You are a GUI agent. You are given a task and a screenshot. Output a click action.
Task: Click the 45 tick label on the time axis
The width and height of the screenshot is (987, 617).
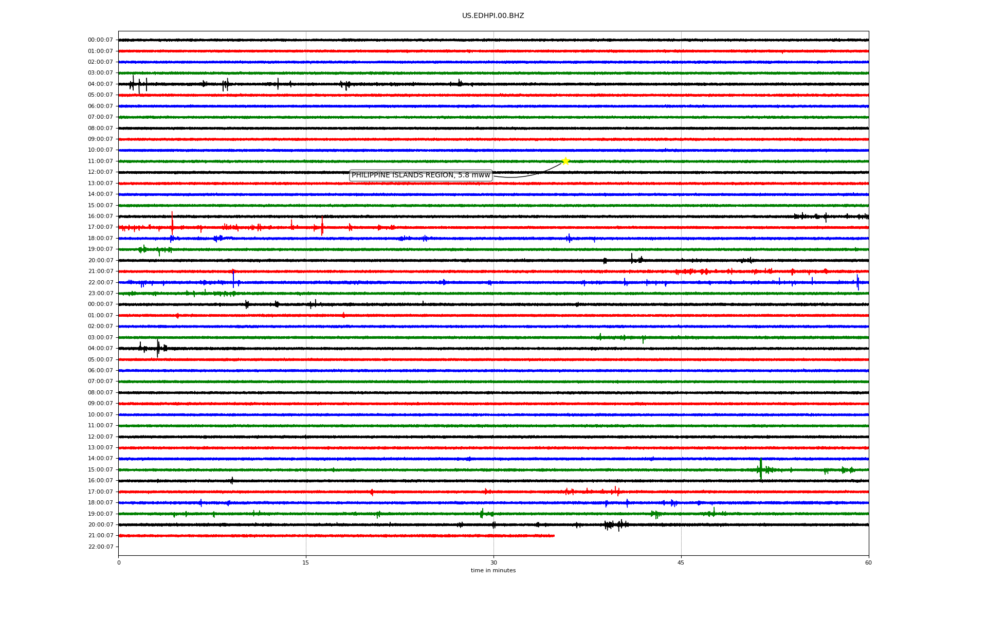coord(681,562)
